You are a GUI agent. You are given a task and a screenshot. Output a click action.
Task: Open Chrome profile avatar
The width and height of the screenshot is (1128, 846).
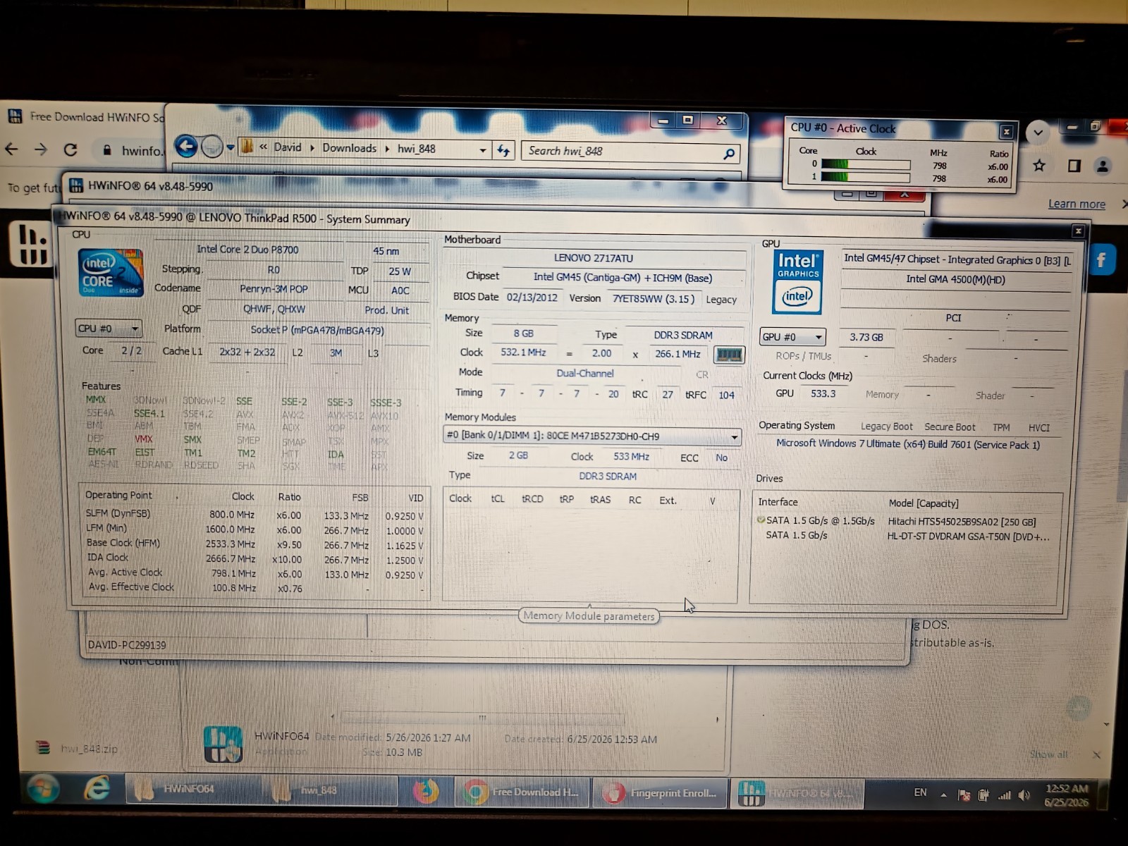[1103, 166]
